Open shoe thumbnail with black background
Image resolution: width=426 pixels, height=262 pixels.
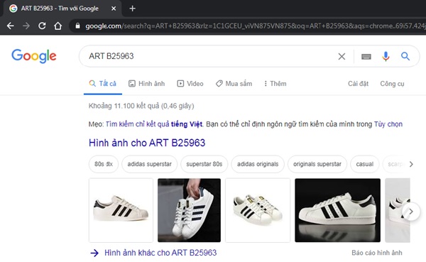[337, 210]
